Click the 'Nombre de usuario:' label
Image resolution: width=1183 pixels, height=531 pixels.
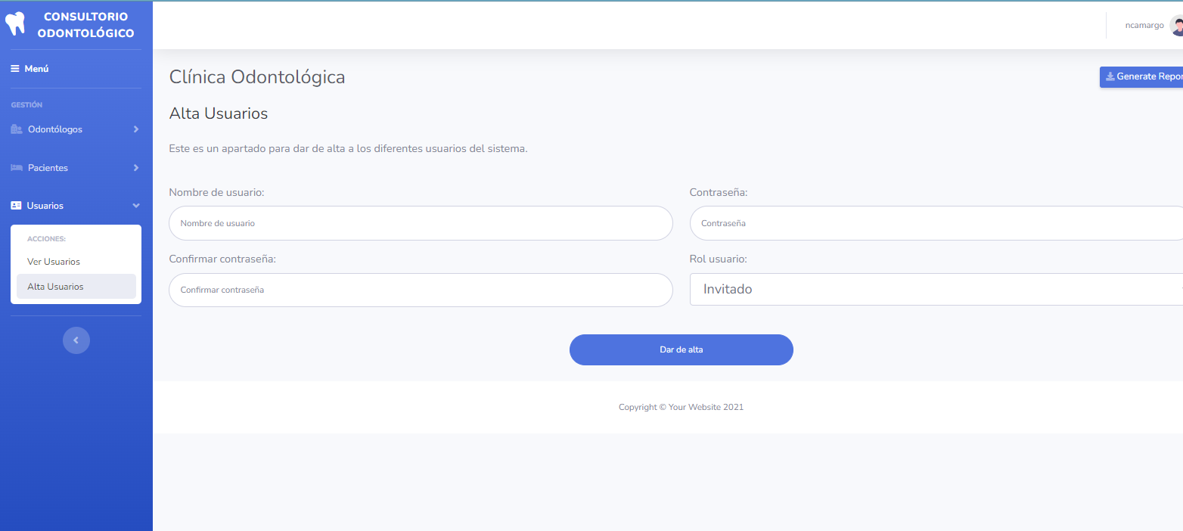217,192
